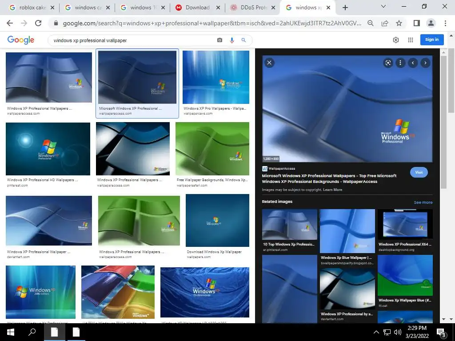Open green wallpapersafari.com thumbnail
The height and width of the screenshot is (341, 455).
[212, 148]
